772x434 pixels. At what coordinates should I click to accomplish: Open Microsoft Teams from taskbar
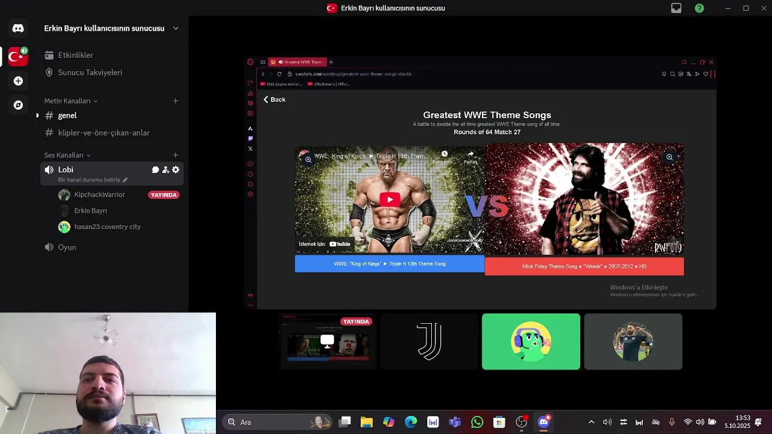point(455,422)
